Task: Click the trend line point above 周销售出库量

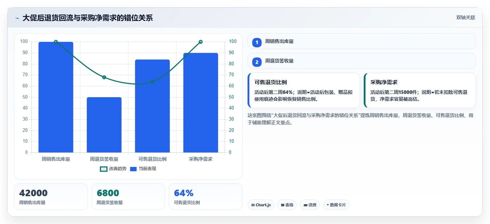Action: [56, 42]
